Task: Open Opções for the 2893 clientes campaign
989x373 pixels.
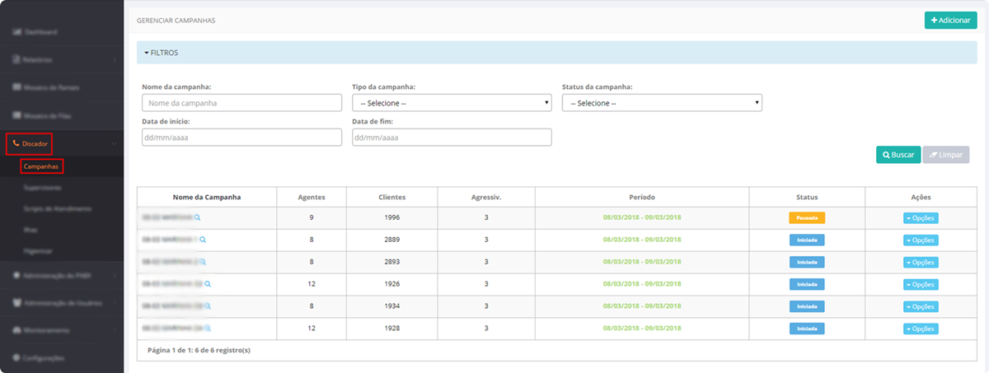Action: (921, 263)
